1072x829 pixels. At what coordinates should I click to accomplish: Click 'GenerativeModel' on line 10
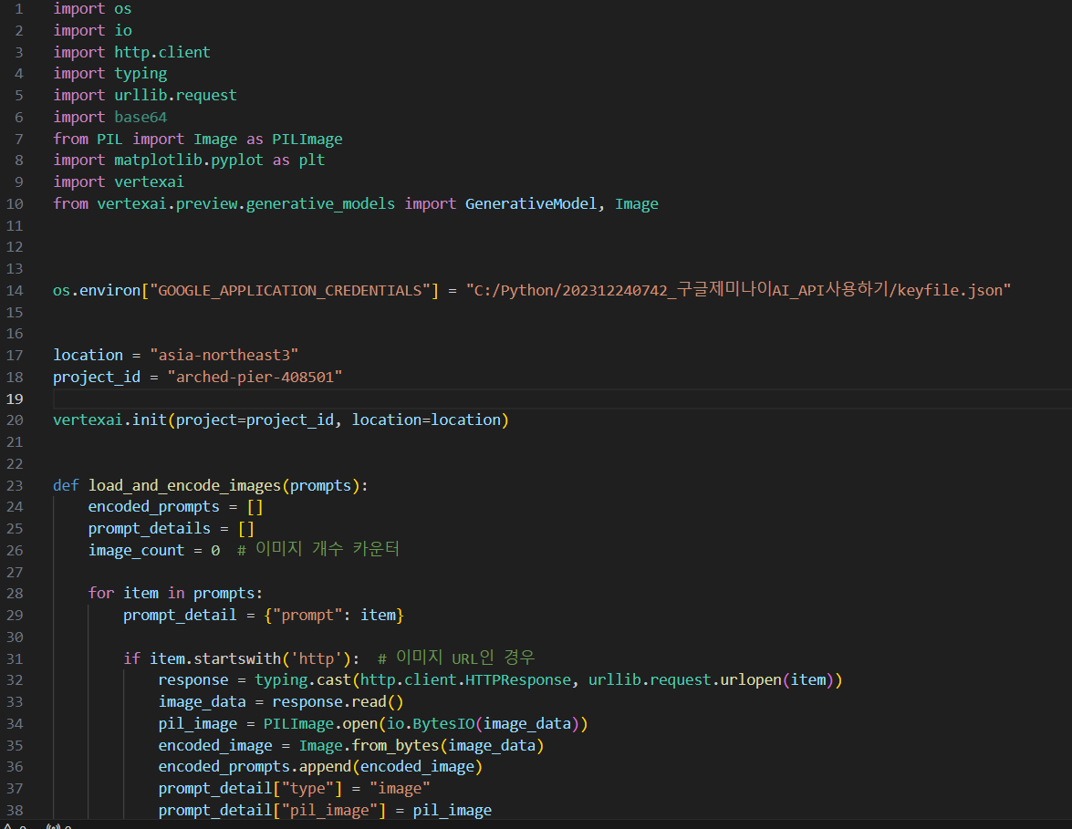(531, 204)
